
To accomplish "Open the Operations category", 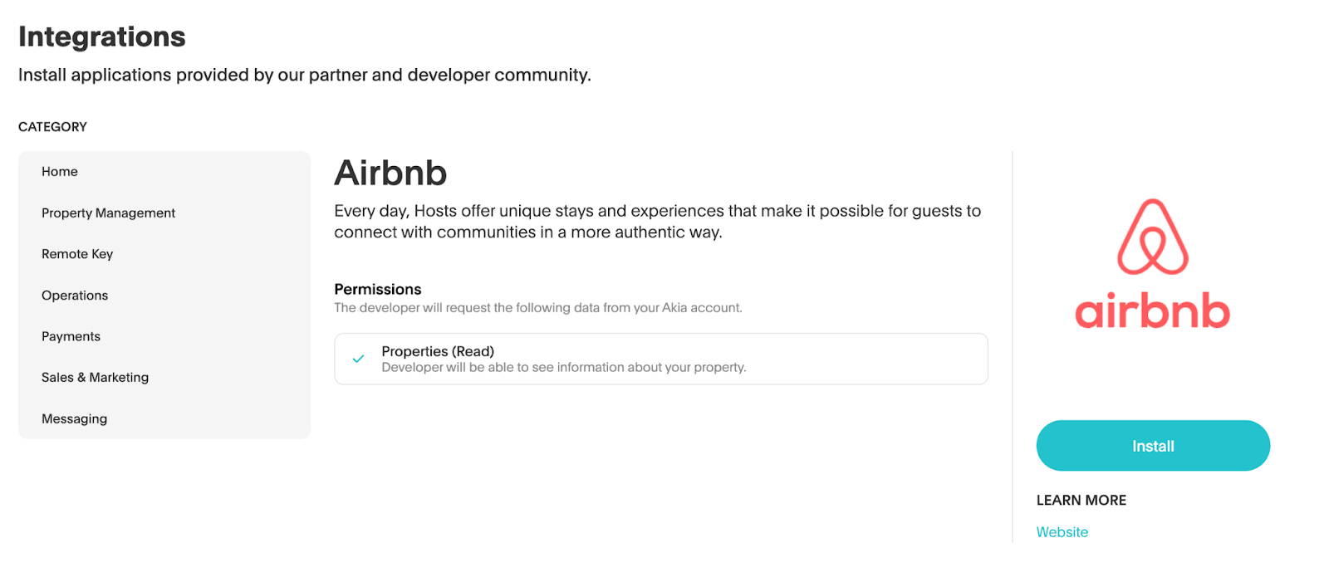I will 75,296.
